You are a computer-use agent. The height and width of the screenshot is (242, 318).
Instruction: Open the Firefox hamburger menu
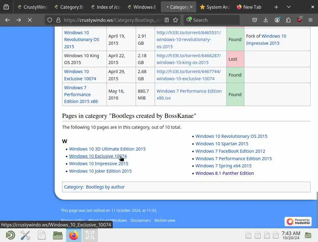pos(311,20)
